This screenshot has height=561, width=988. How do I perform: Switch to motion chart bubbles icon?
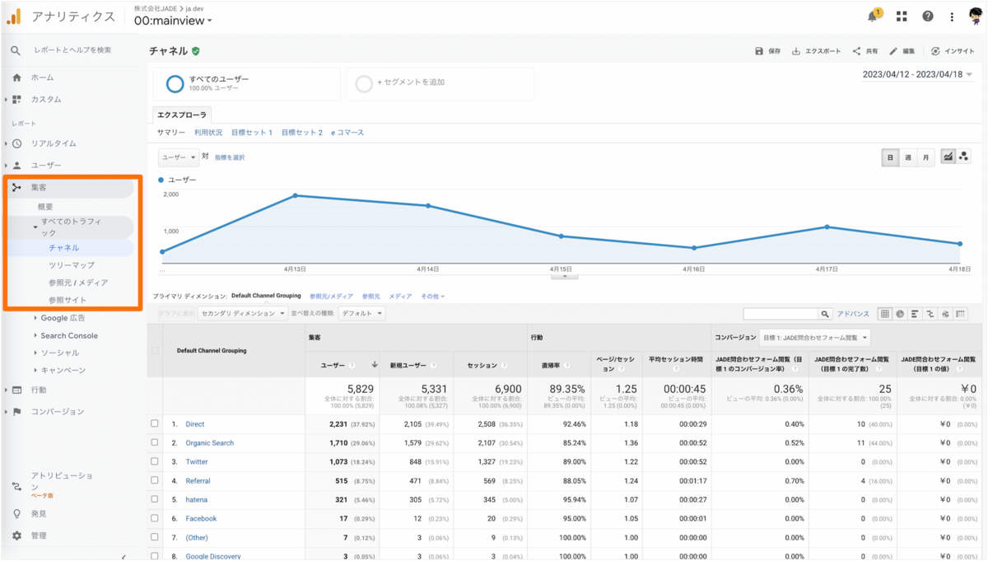pyautogui.click(x=963, y=157)
